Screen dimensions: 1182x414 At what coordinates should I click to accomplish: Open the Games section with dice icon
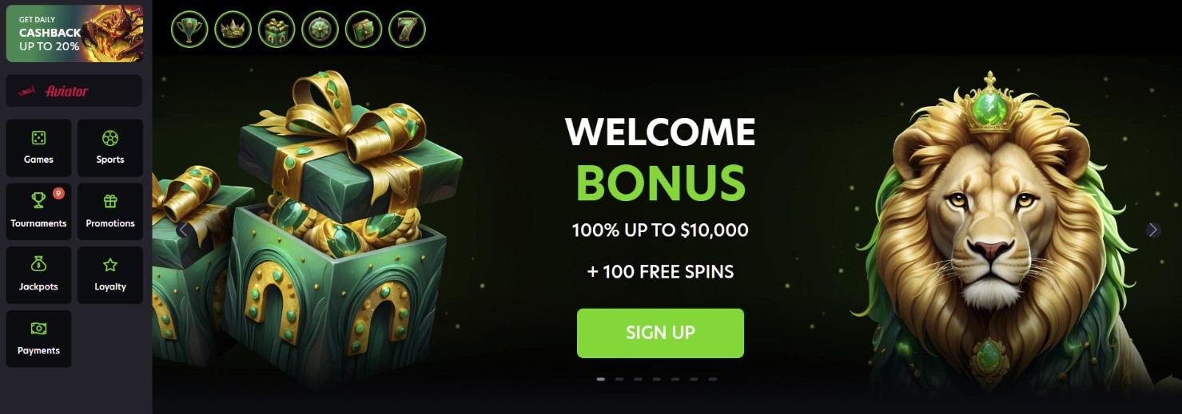click(x=38, y=148)
